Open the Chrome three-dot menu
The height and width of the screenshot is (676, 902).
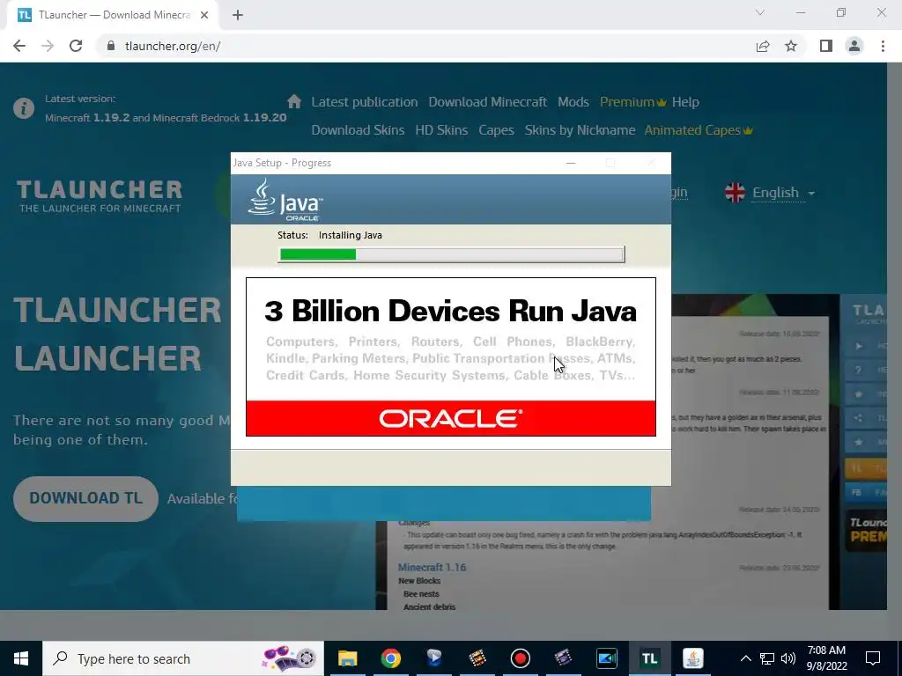tap(883, 46)
